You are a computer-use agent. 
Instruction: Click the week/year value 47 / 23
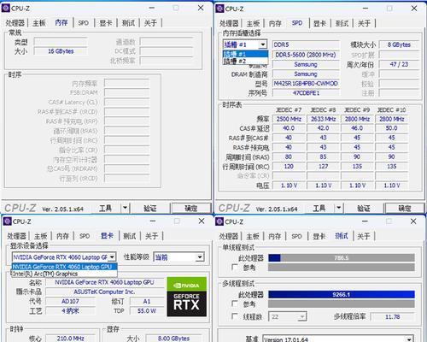tap(399, 64)
